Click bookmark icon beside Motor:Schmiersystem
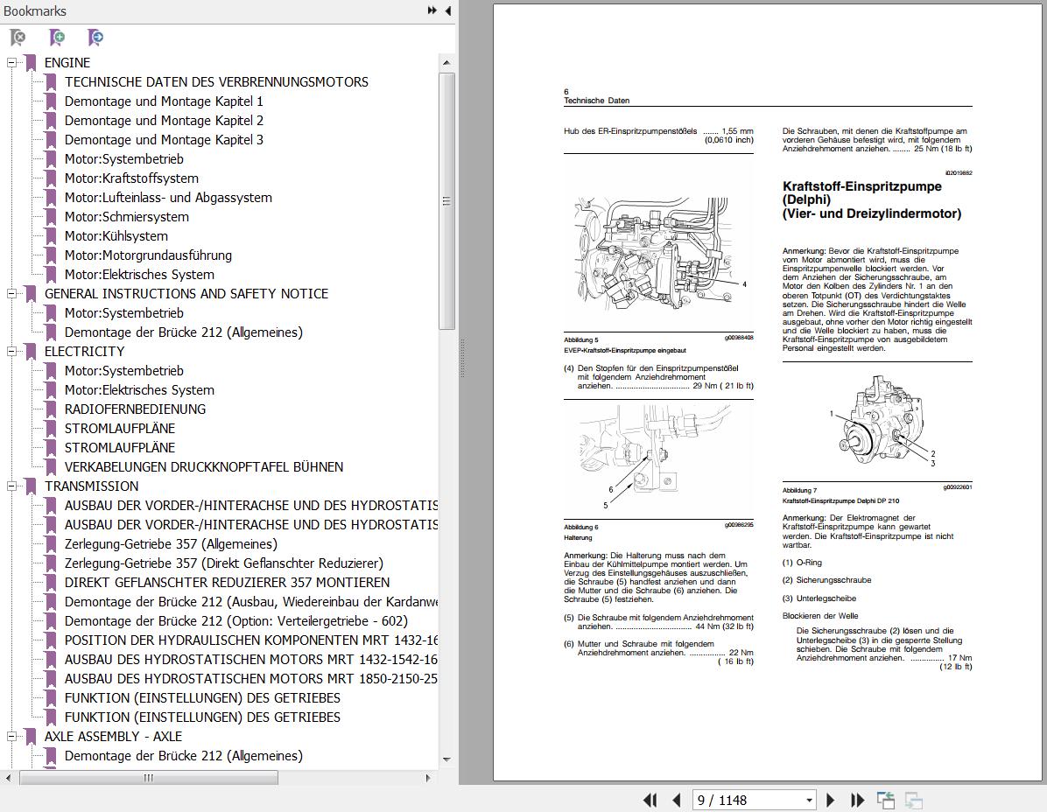This screenshot has height=812, width=1047. [51, 217]
